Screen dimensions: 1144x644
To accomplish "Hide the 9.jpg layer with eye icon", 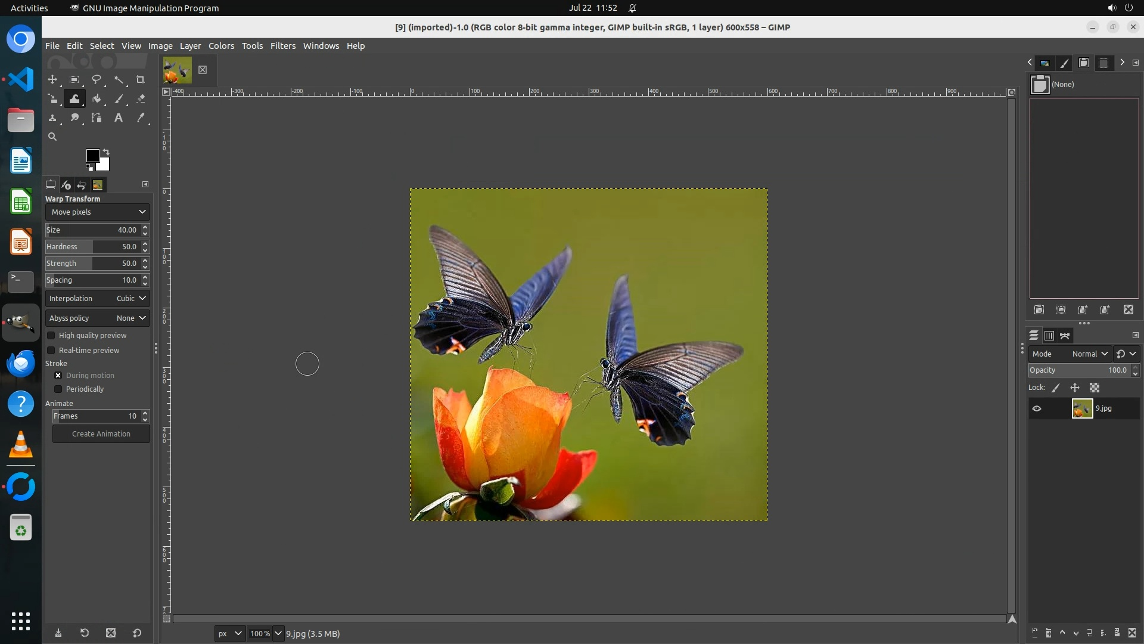I will (x=1037, y=408).
